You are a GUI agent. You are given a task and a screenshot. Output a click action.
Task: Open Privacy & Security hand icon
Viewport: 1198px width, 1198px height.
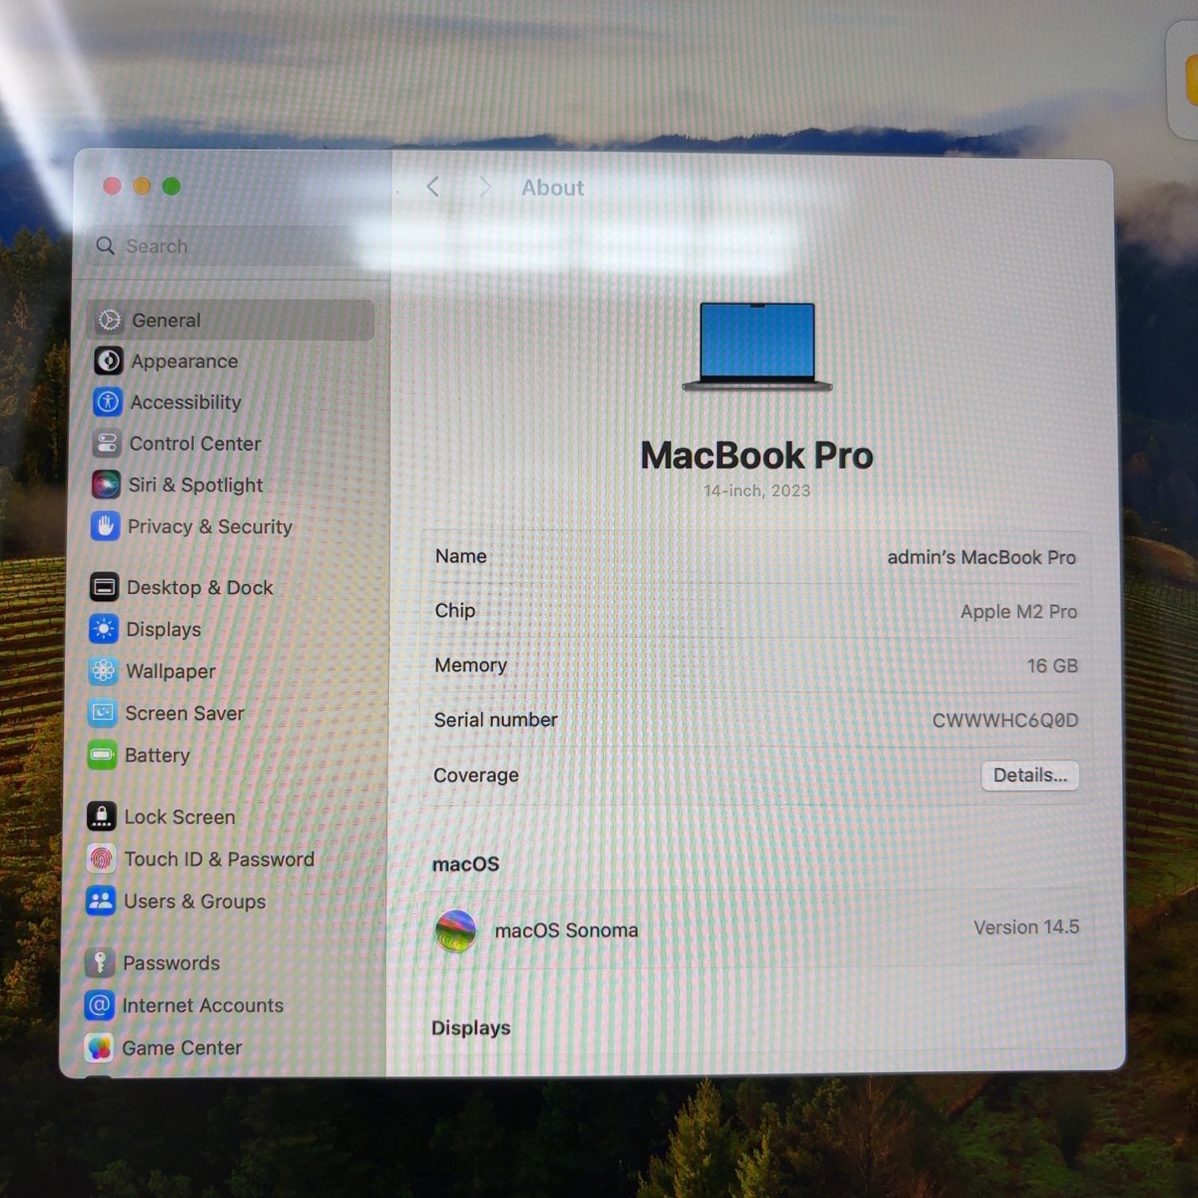105,526
